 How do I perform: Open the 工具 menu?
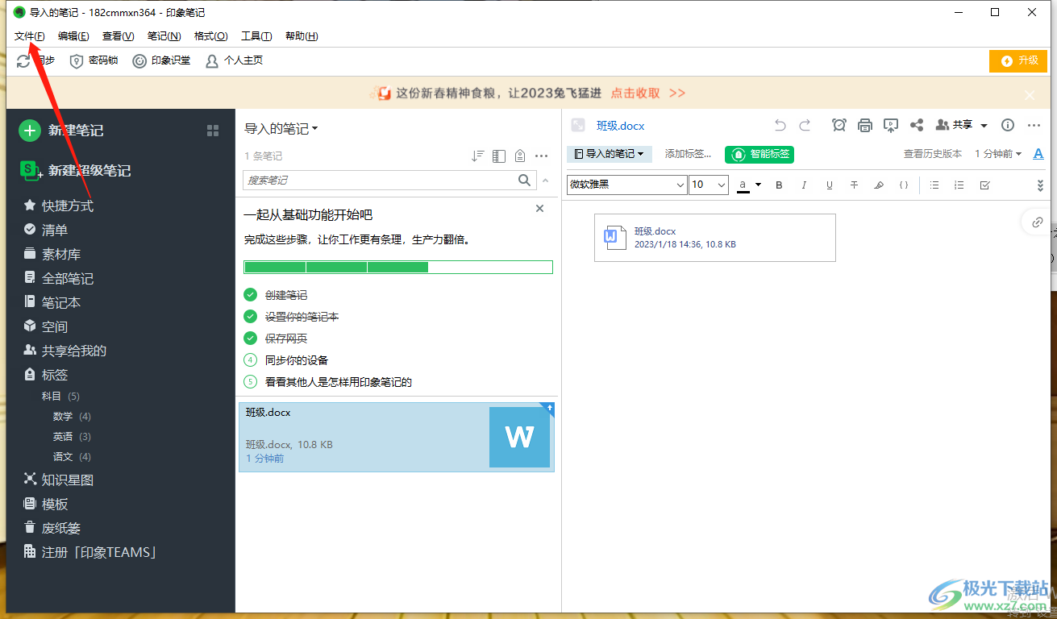(256, 36)
